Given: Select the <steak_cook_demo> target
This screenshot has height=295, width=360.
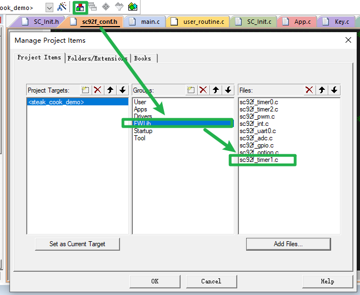Looking at the screenshot, I should coord(78,102).
